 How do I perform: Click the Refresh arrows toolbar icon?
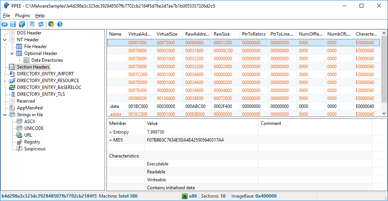point(41,24)
